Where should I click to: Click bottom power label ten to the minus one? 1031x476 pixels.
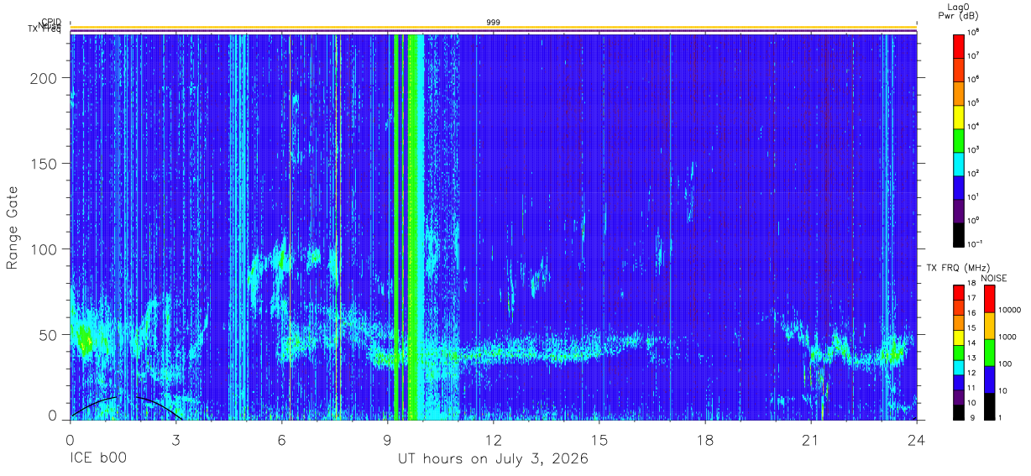point(976,243)
